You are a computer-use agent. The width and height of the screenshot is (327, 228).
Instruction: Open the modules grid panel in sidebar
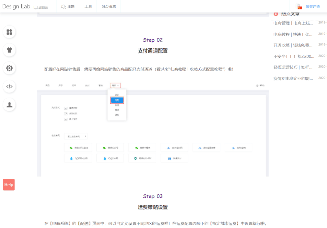9,32
